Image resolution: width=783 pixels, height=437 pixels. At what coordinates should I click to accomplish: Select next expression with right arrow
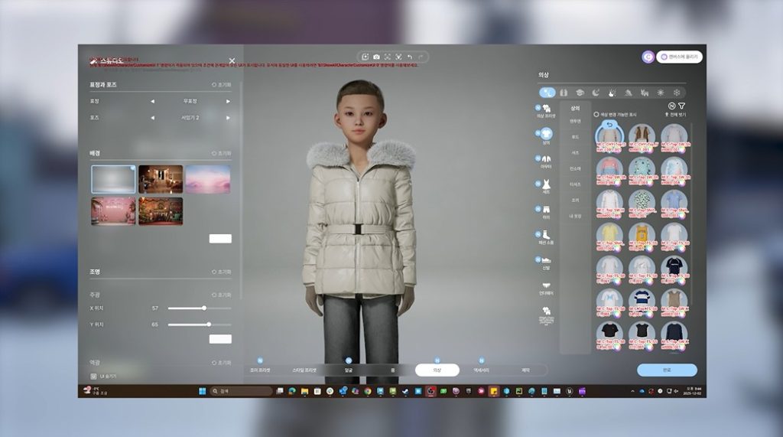pyautogui.click(x=228, y=102)
